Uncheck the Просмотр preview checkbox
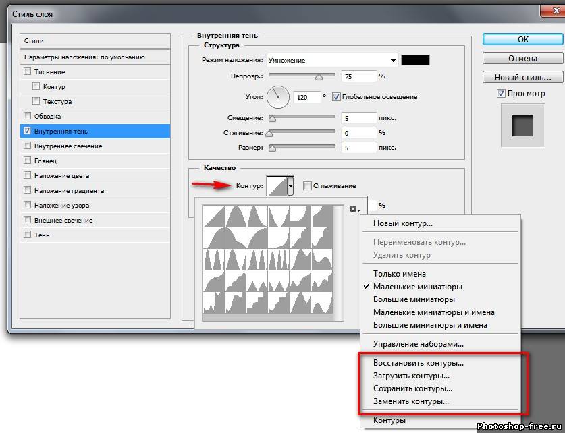Image resolution: width=565 pixels, height=433 pixels. coord(501,94)
